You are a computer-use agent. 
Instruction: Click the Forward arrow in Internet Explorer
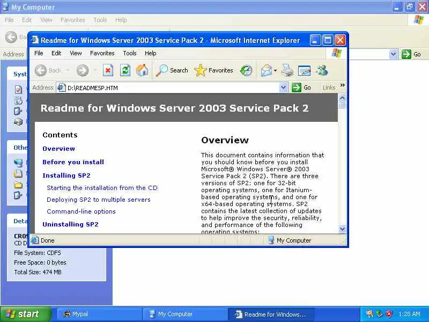[x=83, y=70]
